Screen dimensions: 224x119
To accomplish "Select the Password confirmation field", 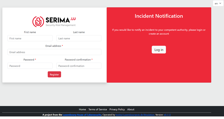I will point(79,66).
